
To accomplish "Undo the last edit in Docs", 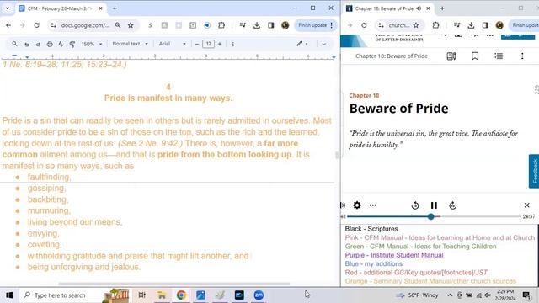I will (x=27, y=44).
